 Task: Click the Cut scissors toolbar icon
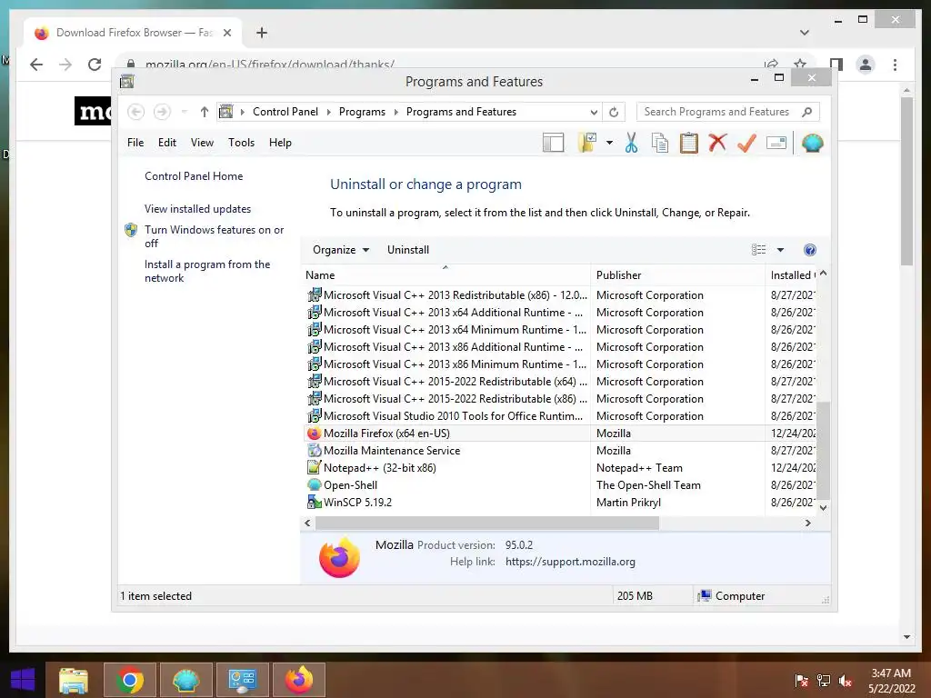631,143
